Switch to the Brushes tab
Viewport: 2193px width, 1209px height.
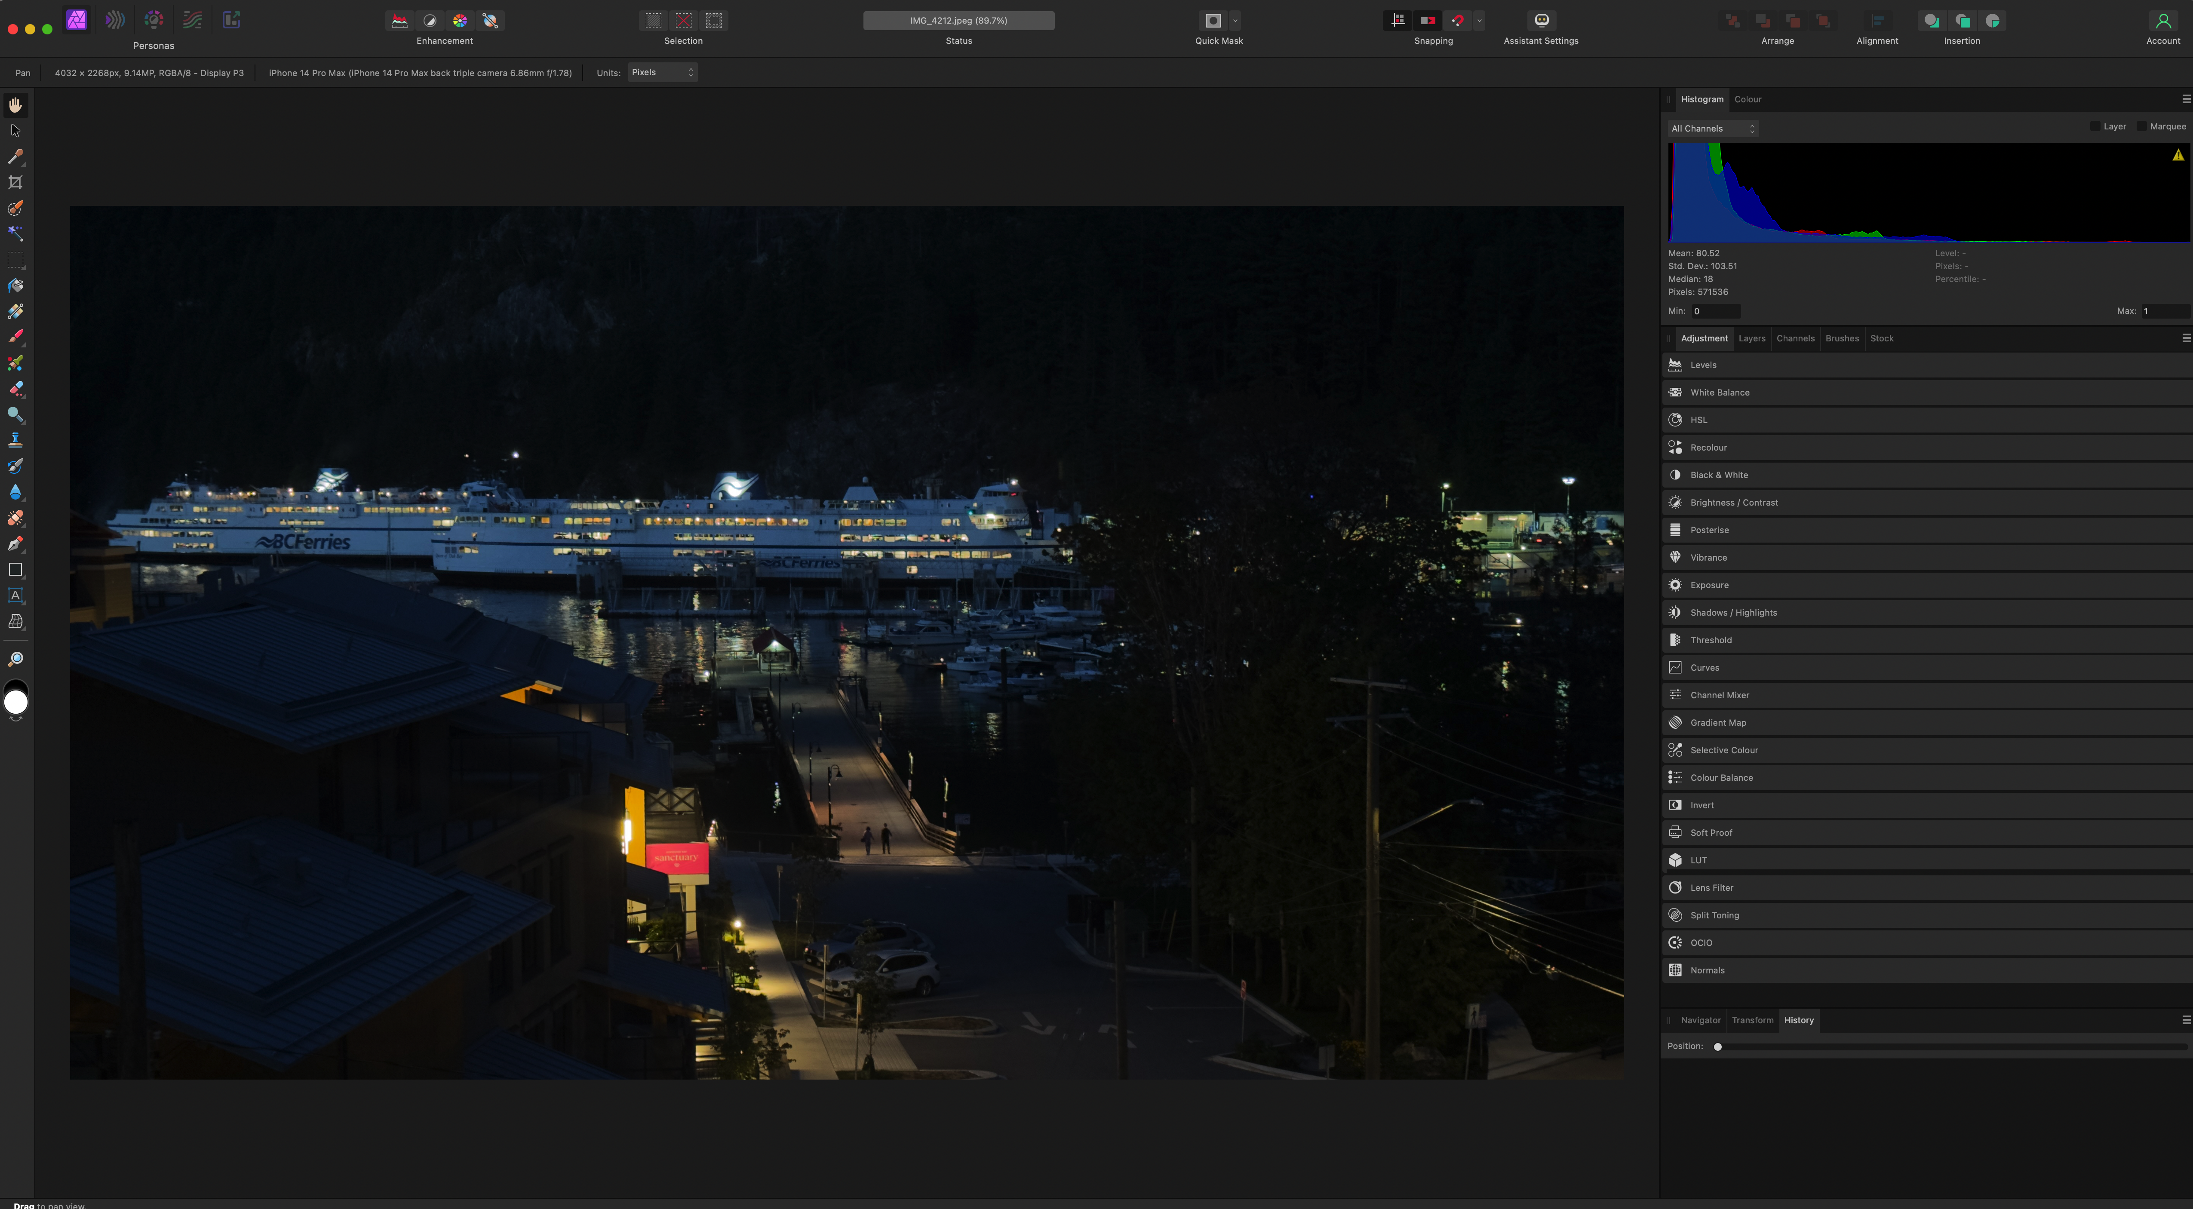pyautogui.click(x=1842, y=338)
